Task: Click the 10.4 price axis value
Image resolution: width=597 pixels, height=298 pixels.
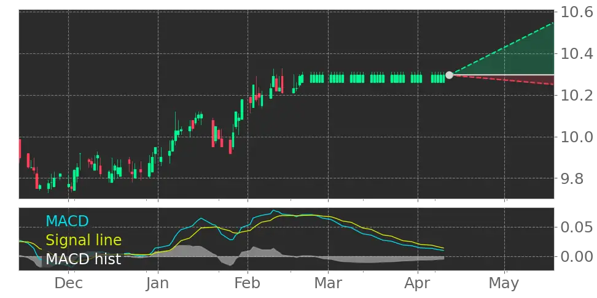Action: [576, 54]
